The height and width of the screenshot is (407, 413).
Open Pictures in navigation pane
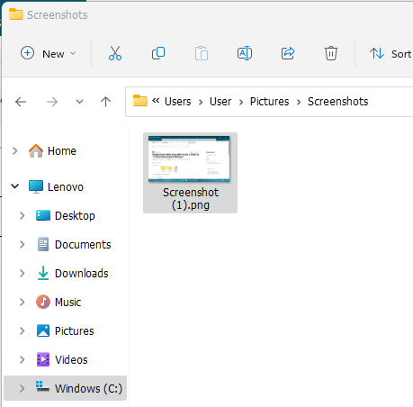tap(75, 331)
